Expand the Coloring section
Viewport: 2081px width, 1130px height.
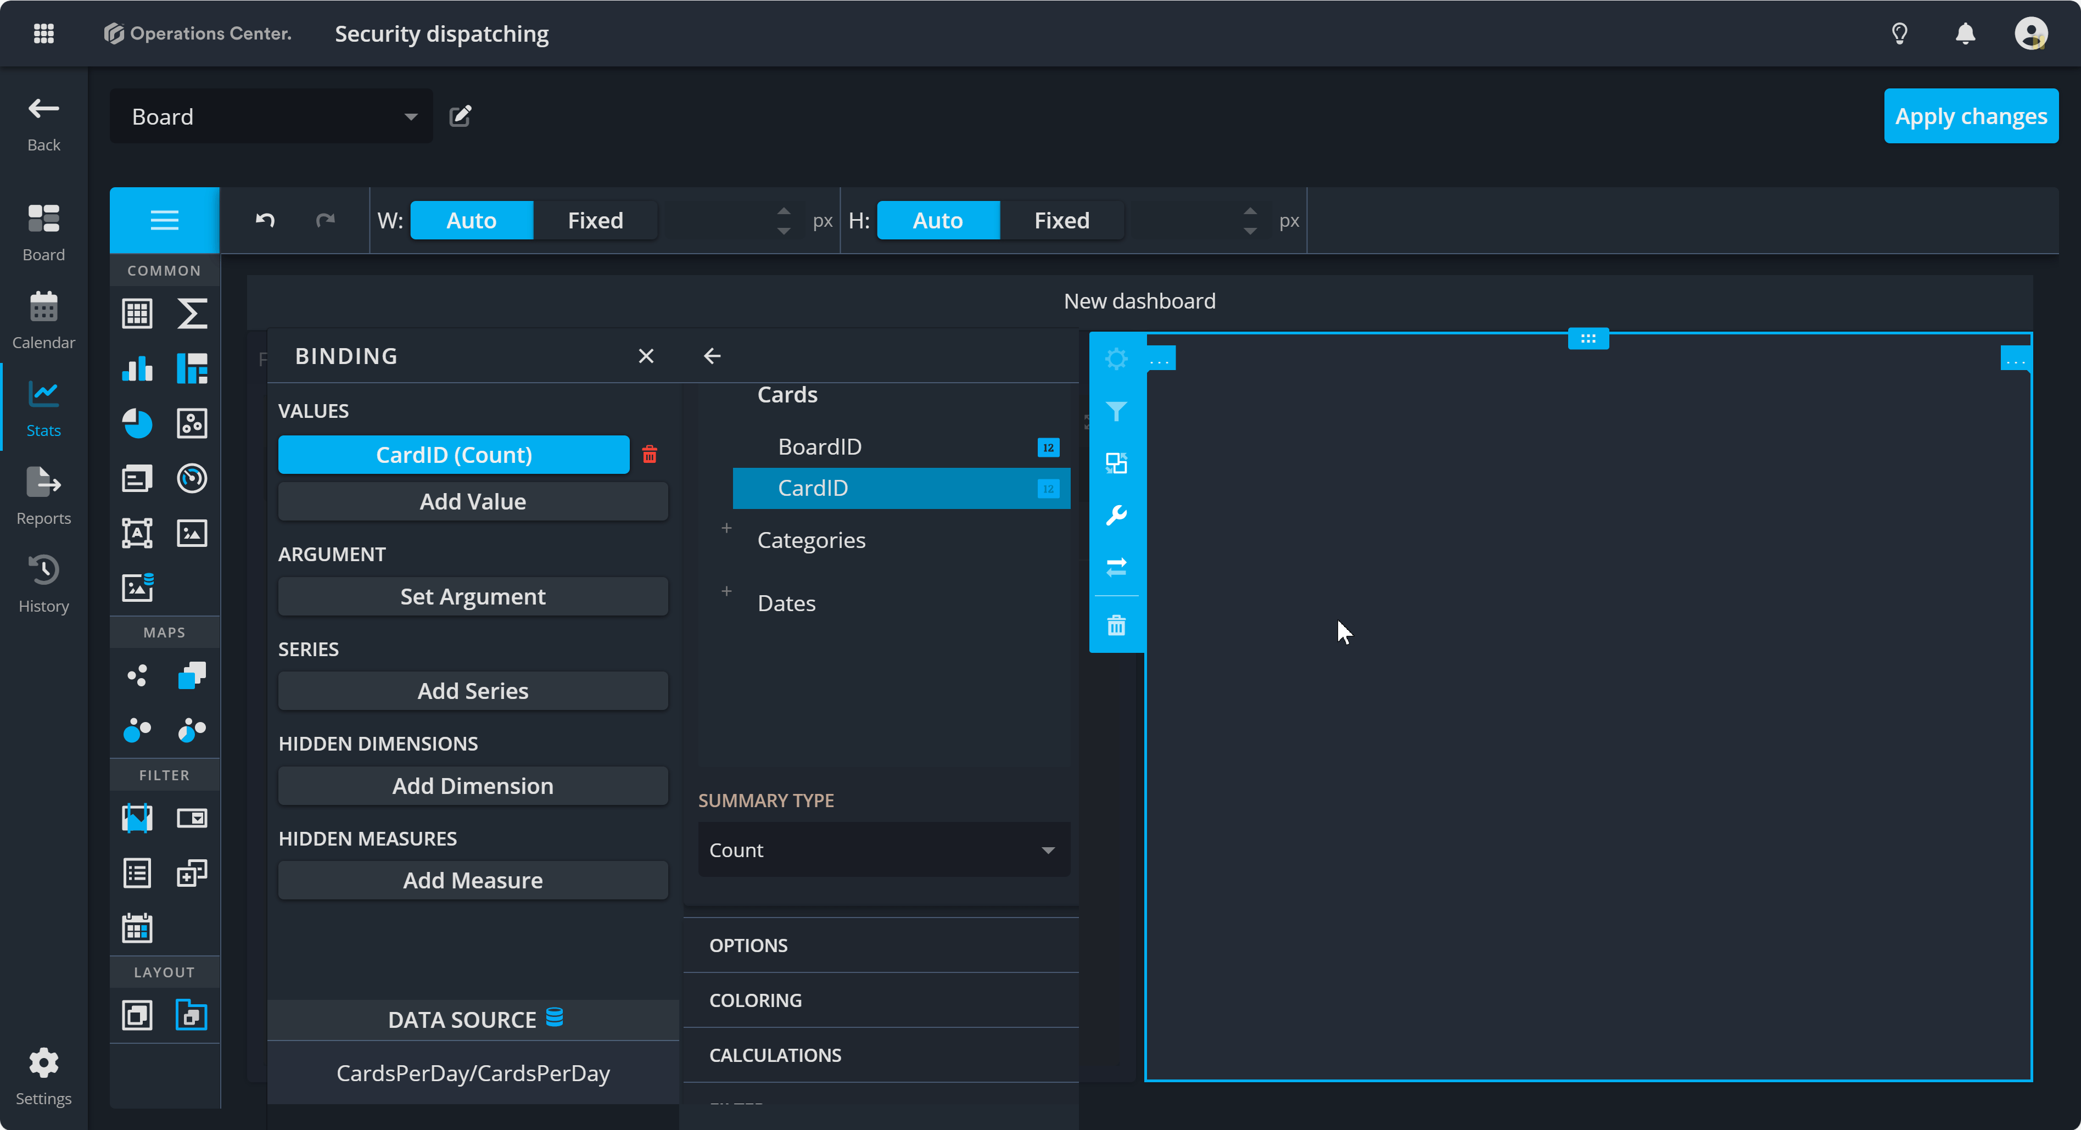pos(881,1000)
